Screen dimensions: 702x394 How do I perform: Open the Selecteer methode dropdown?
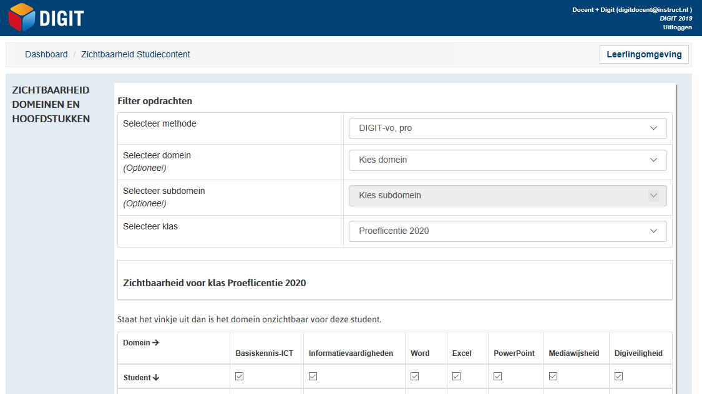click(507, 128)
